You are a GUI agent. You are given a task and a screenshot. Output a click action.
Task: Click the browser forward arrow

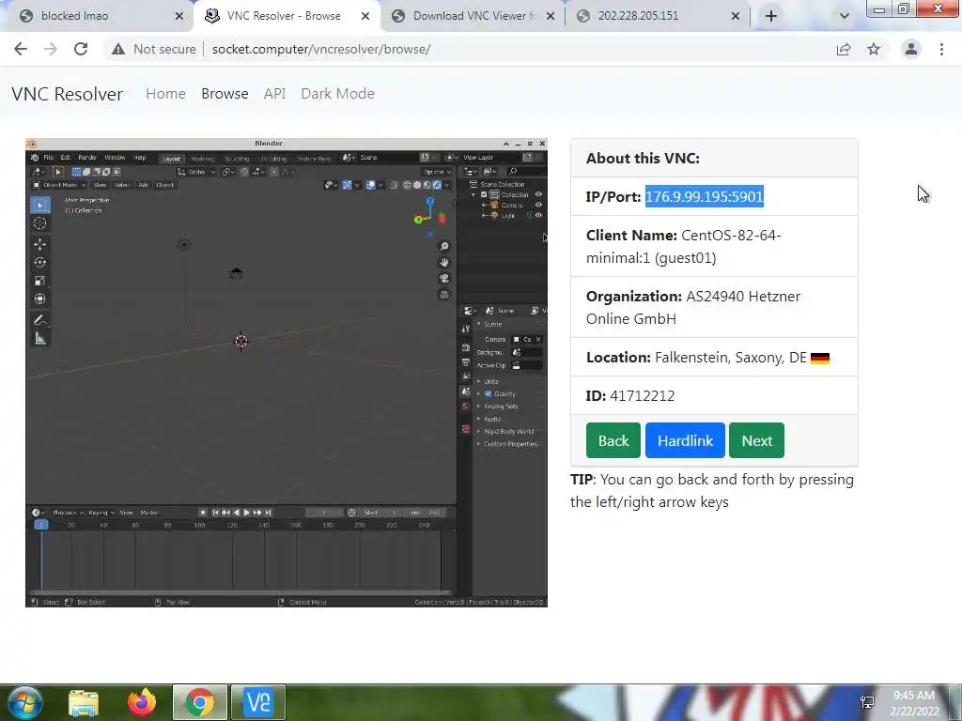coord(51,49)
